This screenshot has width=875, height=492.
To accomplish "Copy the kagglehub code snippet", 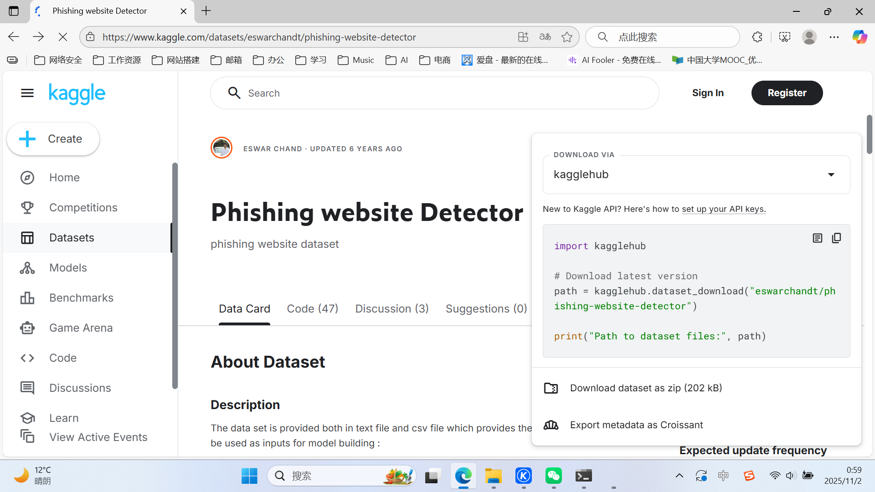I will [x=836, y=238].
